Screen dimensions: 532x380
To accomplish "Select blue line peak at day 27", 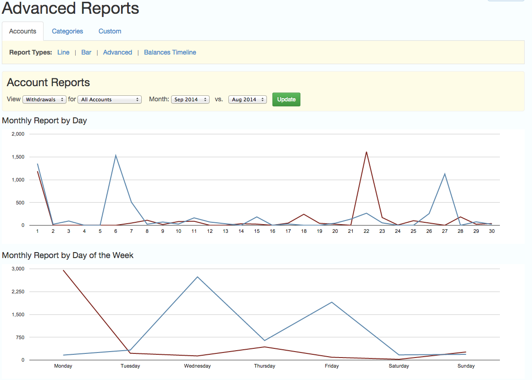I will point(444,174).
